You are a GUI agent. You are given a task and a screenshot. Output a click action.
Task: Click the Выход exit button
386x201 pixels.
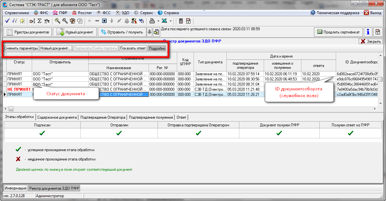(x=372, y=13)
